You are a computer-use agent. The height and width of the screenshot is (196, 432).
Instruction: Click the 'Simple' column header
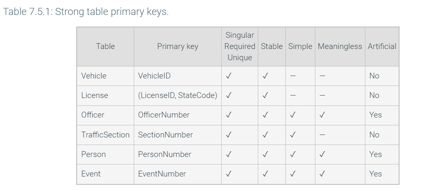(x=300, y=47)
